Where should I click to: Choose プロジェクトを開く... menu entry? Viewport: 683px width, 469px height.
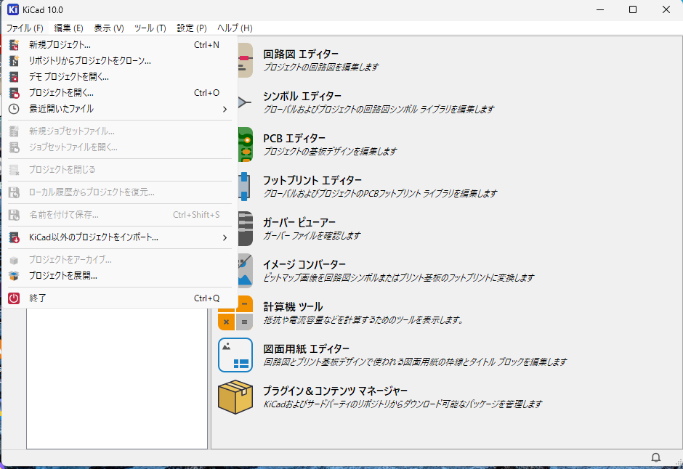click(x=120, y=93)
